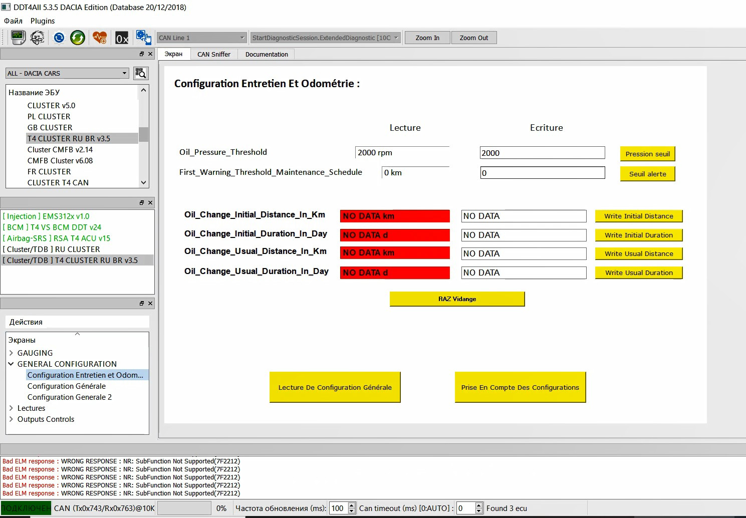Collapse the GENERAL CONFIGURATION tree node
This screenshot has height=518, width=746.
(11, 364)
